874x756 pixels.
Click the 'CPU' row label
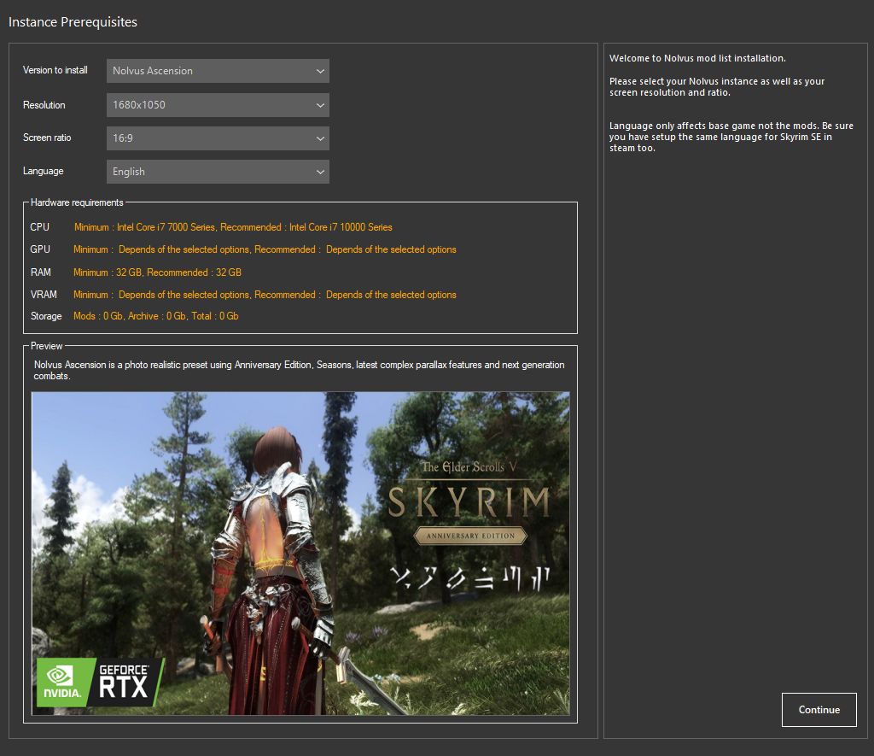[39, 227]
